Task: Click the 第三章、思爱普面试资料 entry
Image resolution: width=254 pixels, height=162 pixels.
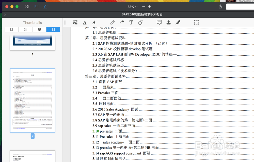Action: tap(105, 77)
